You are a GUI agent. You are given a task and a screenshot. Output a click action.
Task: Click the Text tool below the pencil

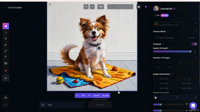[6, 57]
